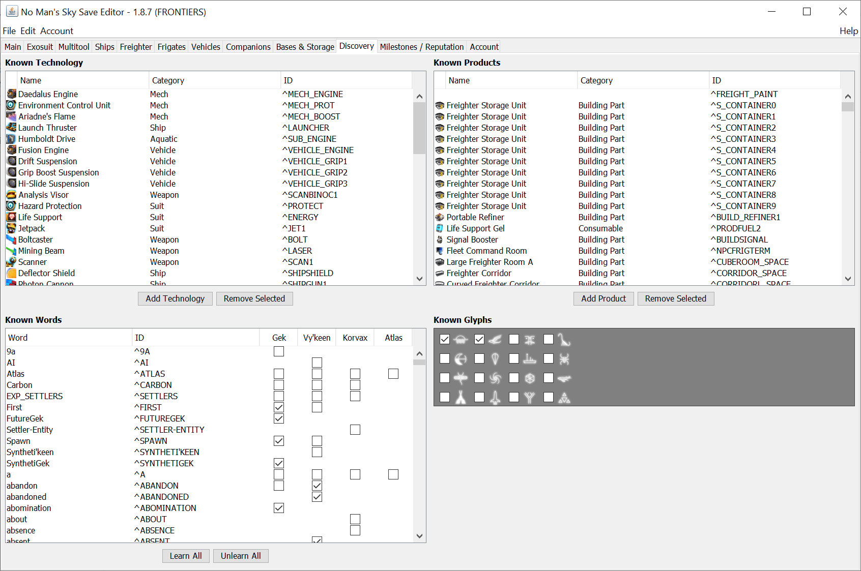Click Known Products ID column header
Image resolution: width=861 pixels, height=571 pixels.
click(x=774, y=80)
